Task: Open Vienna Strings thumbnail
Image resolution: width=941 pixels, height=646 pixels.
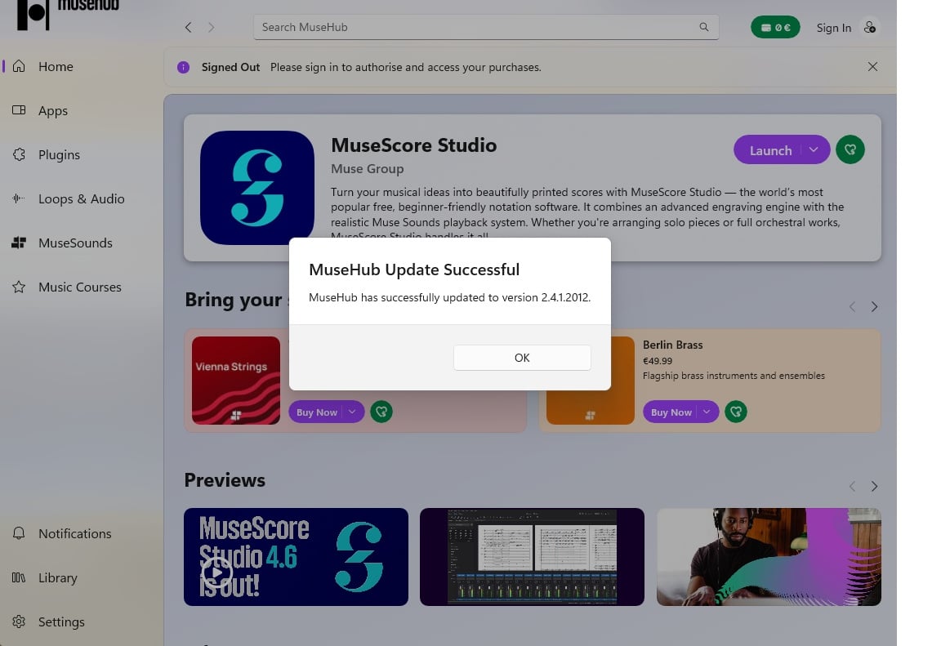Action: click(236, 381)
